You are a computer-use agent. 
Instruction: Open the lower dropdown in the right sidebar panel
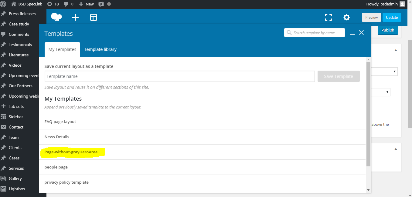(x=387, y=92)
